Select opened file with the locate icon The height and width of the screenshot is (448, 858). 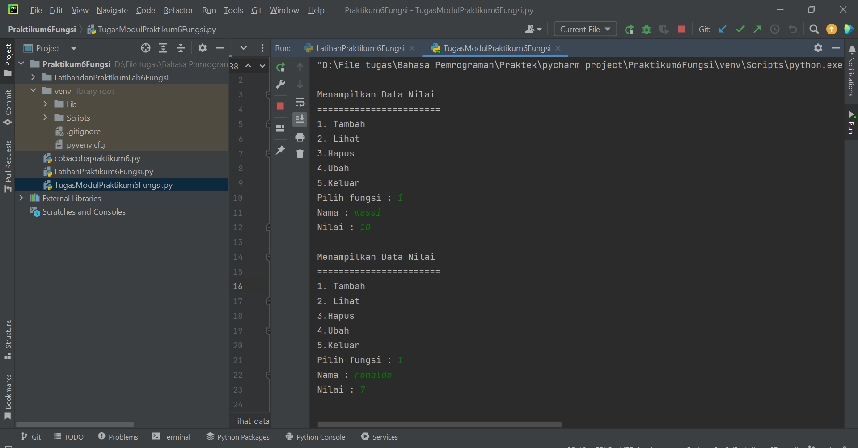pos(145,48)
